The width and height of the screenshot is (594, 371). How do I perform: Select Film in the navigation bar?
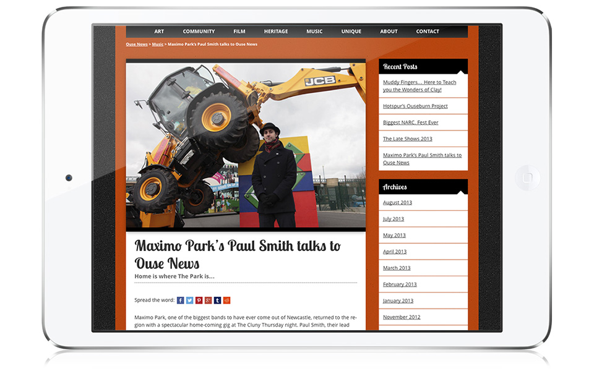(x=239, y=32)
